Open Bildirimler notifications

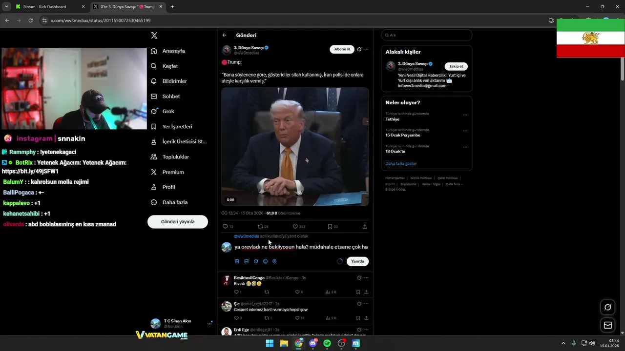[169, 81]
